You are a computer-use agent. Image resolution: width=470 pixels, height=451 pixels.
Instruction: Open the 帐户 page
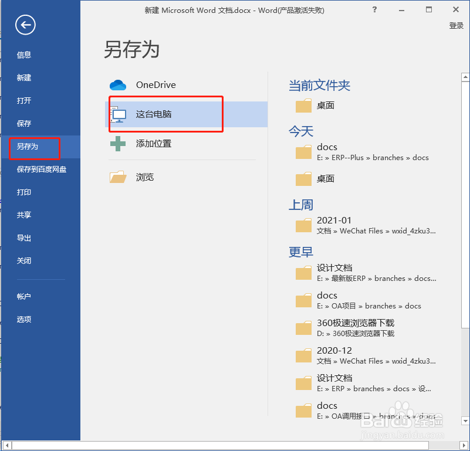pos(24,296)
